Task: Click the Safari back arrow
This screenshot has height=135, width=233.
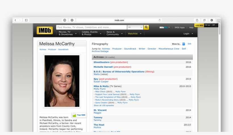Action: pyautogui.click(x=15, y=20)
